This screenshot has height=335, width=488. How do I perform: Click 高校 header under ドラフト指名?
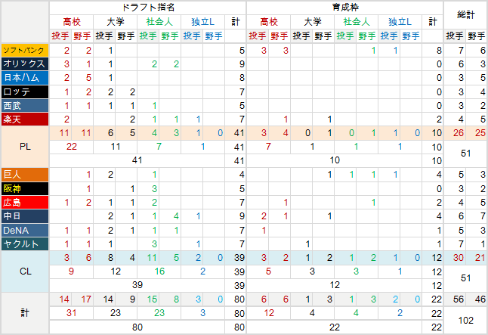tap(71, 22)
